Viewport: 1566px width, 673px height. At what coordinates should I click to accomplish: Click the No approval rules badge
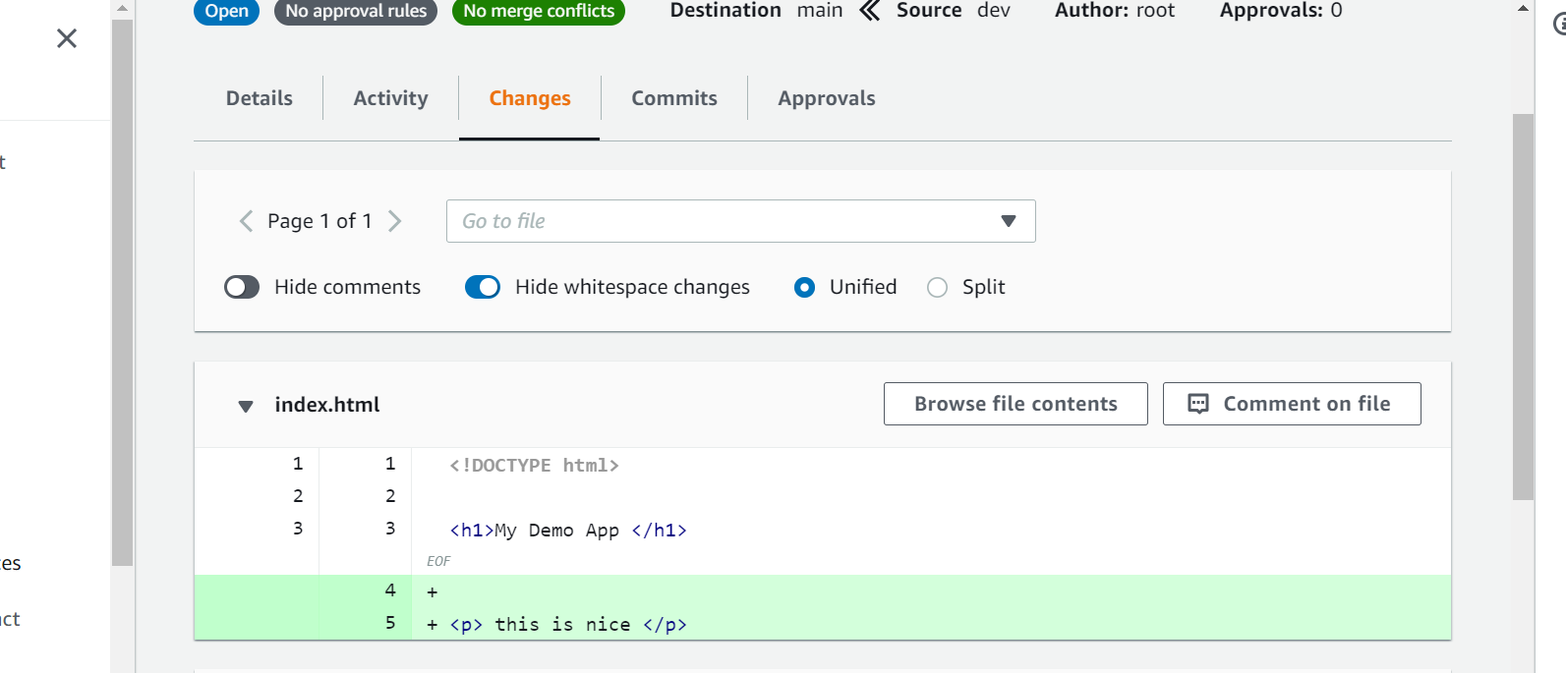pos(356,11)
